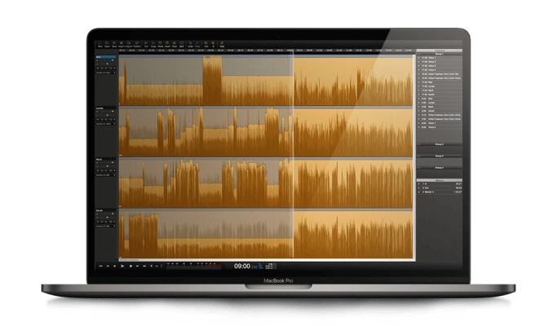Click the output level meter
The image size is (557, 326).
(x=193, y=266)
